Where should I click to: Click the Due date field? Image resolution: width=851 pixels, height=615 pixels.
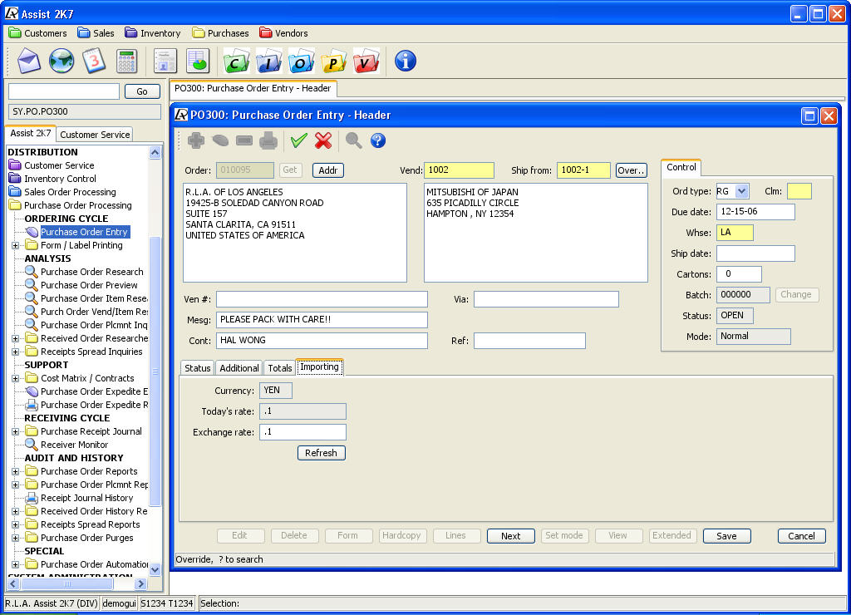[755, 212]
